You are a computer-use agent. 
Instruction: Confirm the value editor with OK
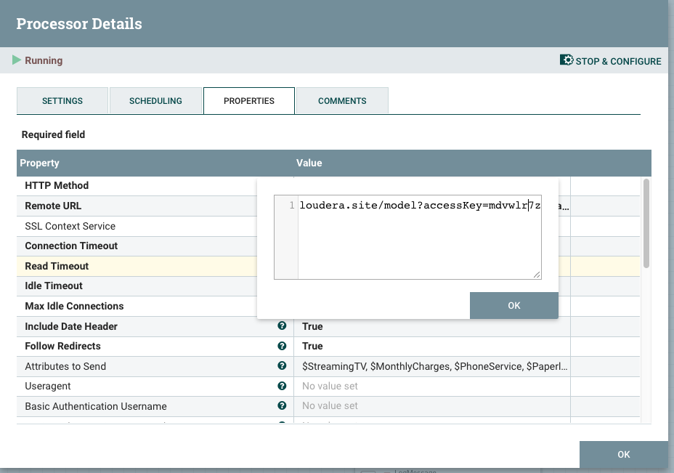513,305
